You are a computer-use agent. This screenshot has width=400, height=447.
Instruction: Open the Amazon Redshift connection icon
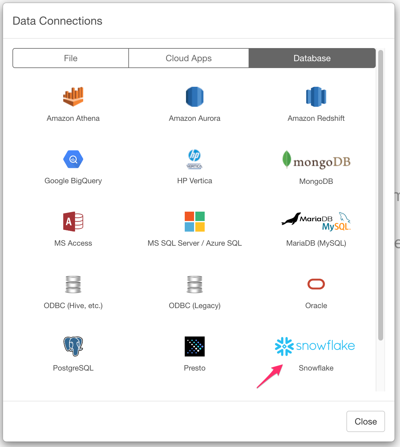(316, 97)
